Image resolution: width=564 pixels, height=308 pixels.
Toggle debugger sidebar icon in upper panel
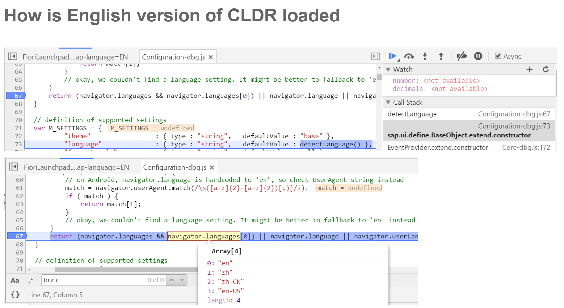[x=375, y=56]
